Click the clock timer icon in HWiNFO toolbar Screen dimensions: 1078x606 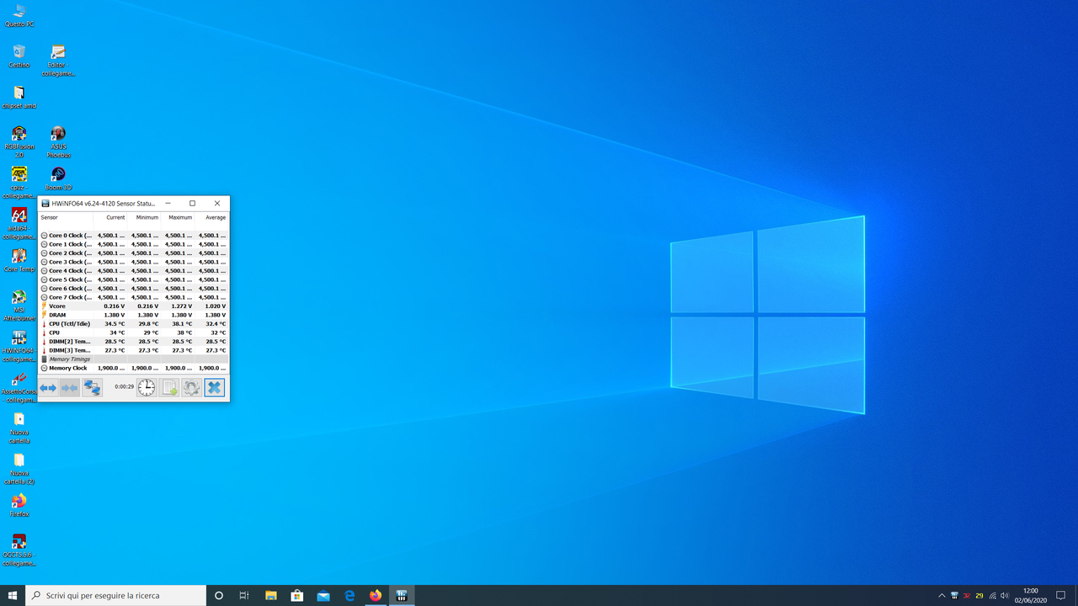coord(146,387)
